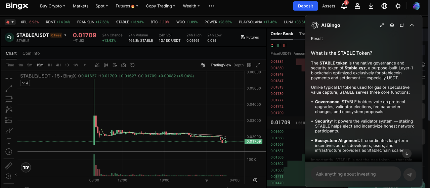Select the trend line drawing tool
The image size is (430, 188).
click(x=9, y=89)
